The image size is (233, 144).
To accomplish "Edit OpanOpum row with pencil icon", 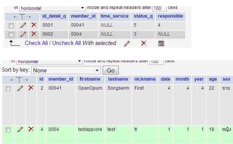I will (20, 88).
